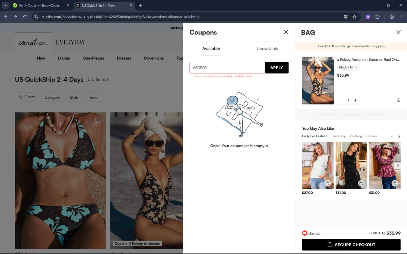This screenshot has width=407, height=254.
Task: Open the Category filter
Action: [x=52, y=97]
